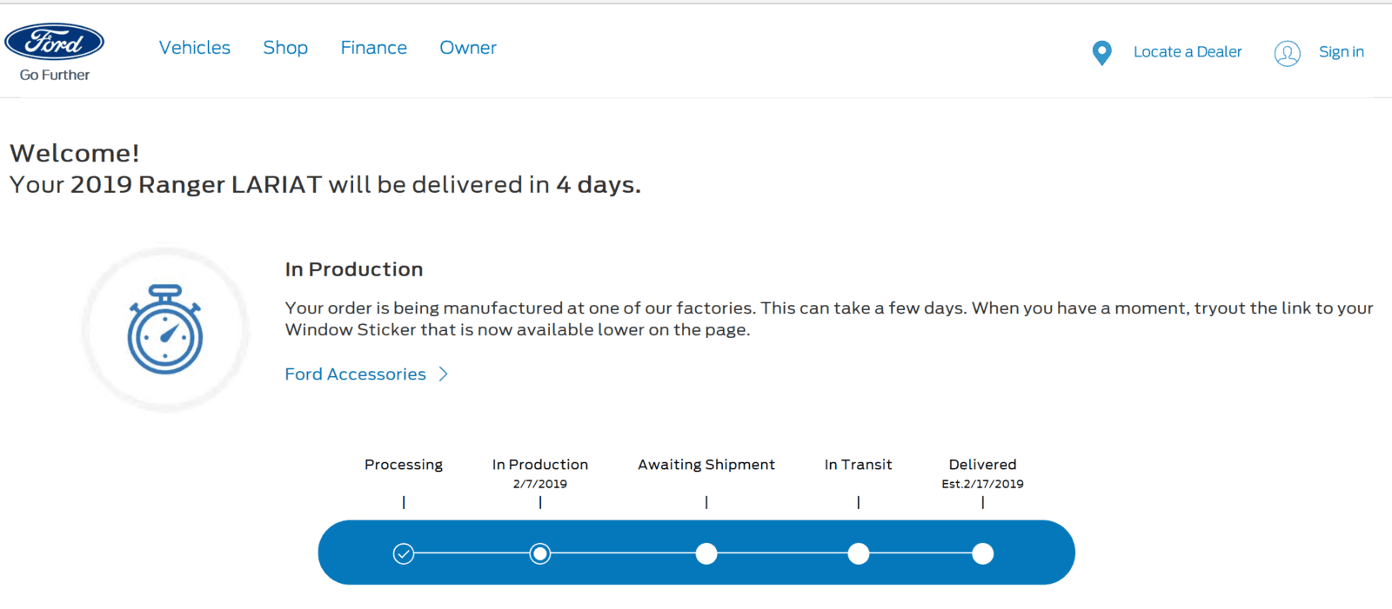Image resolution: width=1392 pixels, height=609 pixels.
Task: Click the chevron arrow beside Ford Accessories
Action: click(x=443, y=374)
